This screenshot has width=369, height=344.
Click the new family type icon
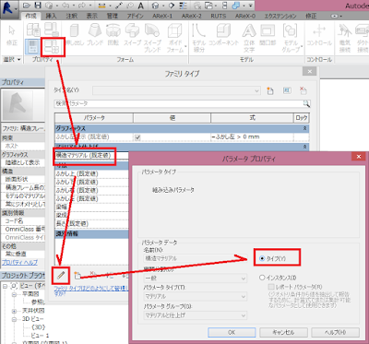tap(269, 90)
